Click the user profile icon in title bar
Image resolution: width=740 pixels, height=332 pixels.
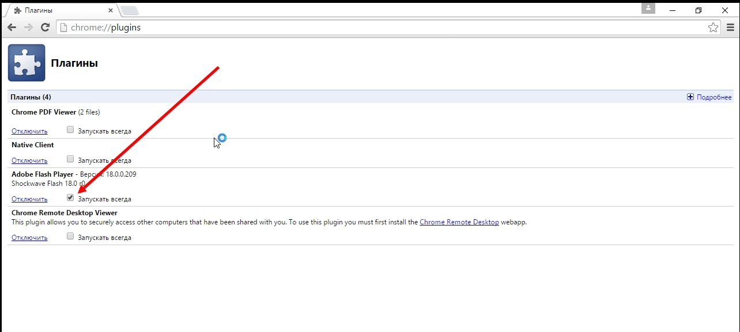649,8
